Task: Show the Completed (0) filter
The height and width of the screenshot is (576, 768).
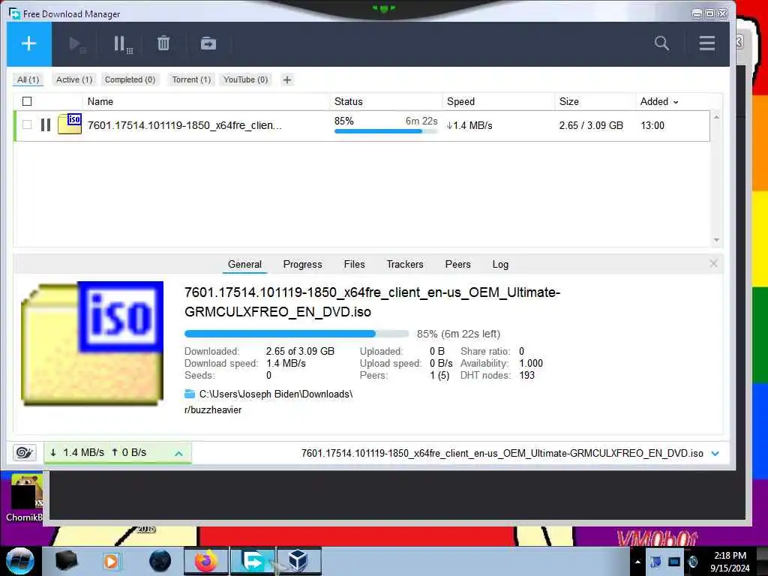Action: tap(130, 79)
